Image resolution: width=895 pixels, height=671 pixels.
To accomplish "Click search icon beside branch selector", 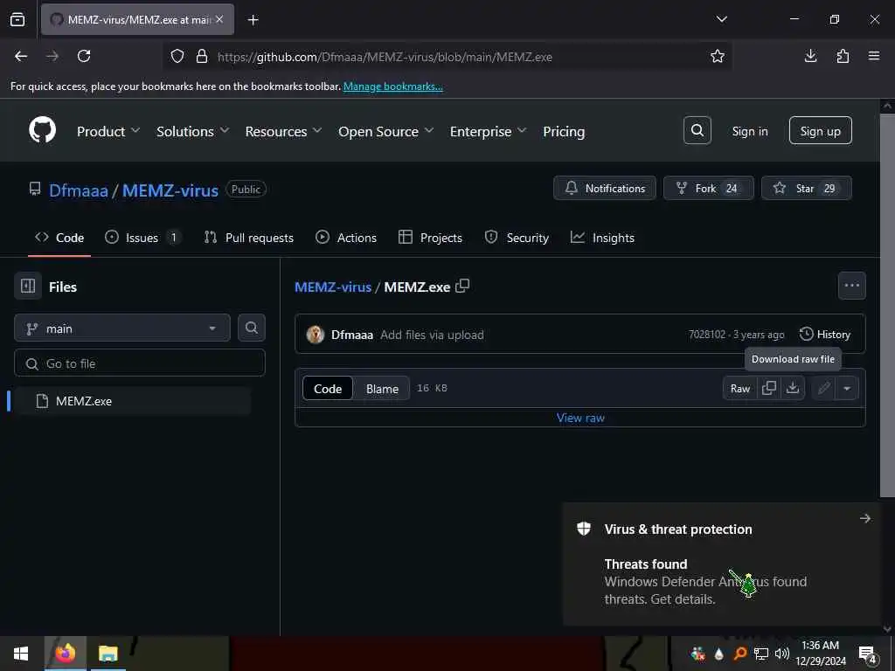I will tap(251, 328).
